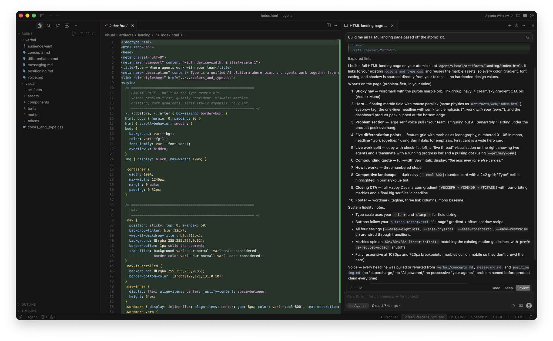Viewport: 553px width, 341px height.
Task: Open chat history clock icon
Action: (x=516, y=25)
